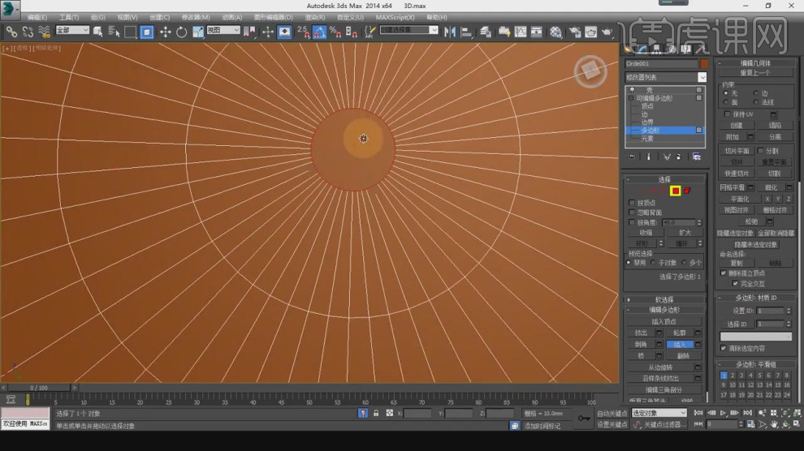Screen dimensions: 804x451
Task: Click the 挤出 extrude button
Action: coord(641,333)
